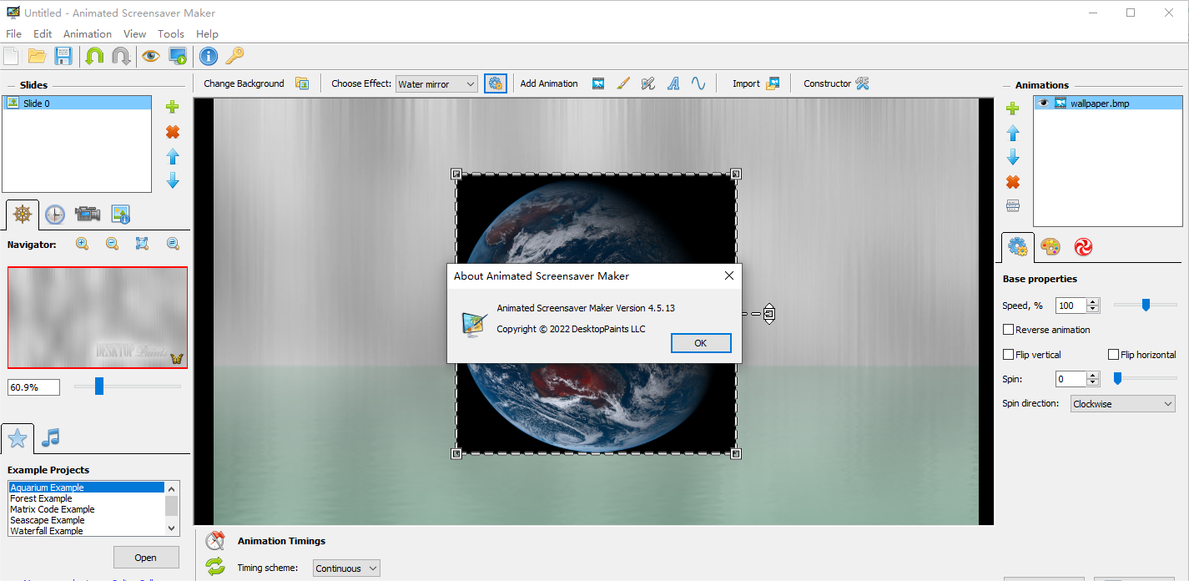Open the Tools menu
Screen dimensions: 1189x581
[171, 34]
